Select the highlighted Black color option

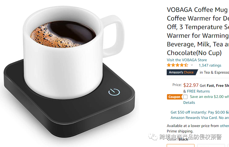click(x=180, y=145)
